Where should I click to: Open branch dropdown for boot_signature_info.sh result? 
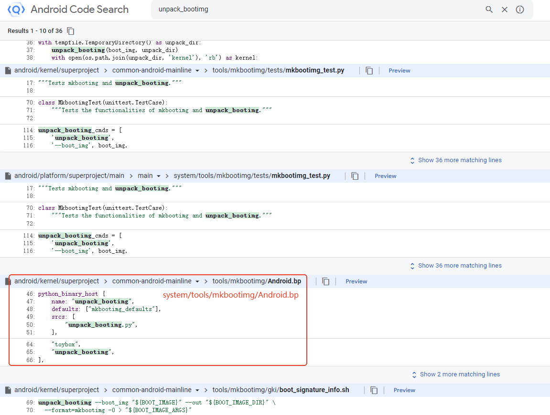pyautogui.click(x=197, y=390)
